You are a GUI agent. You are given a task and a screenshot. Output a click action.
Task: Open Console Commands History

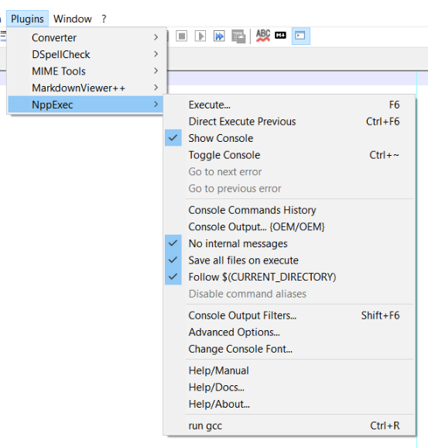[289, 210]
